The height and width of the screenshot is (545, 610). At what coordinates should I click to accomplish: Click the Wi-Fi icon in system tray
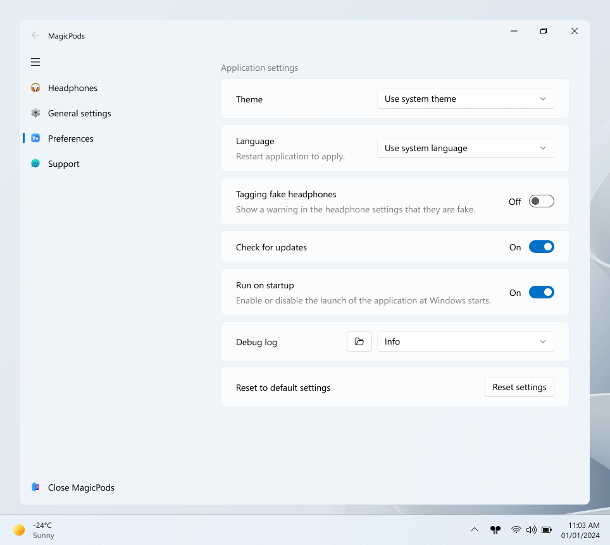coord(516,529)
